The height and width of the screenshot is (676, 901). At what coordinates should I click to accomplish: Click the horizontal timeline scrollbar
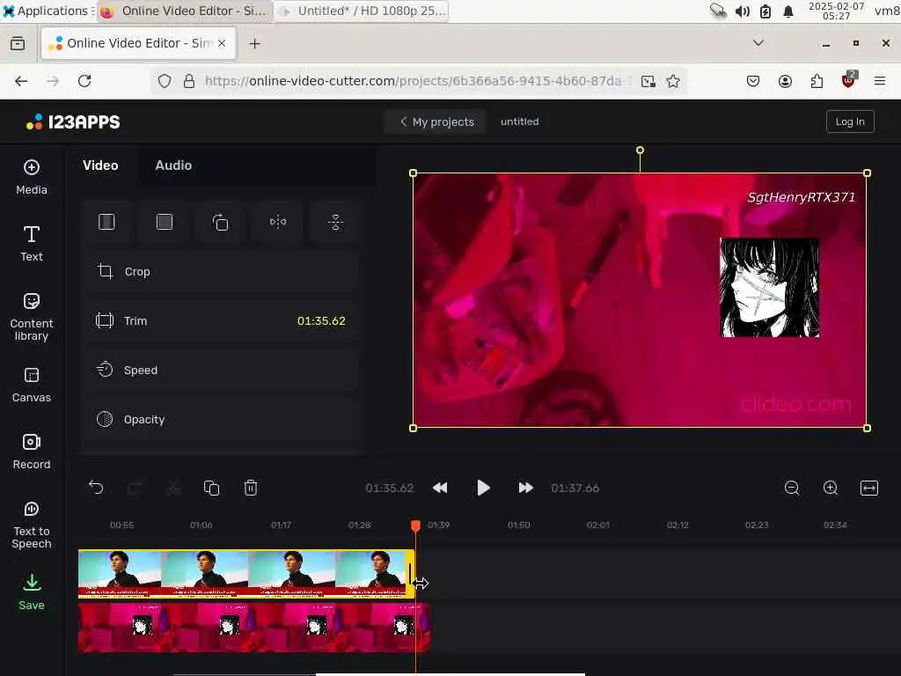450,673
